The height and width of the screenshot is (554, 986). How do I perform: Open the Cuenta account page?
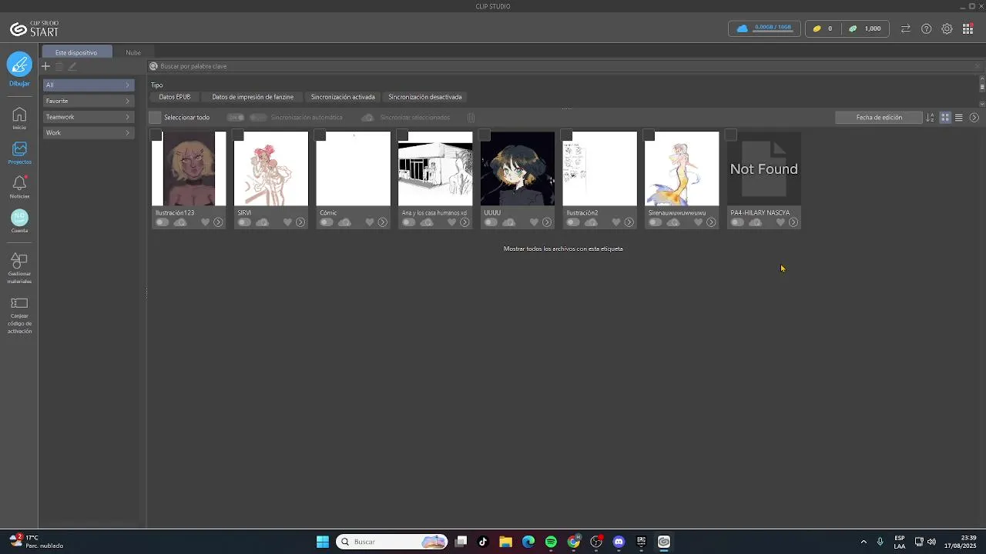(x=19, y=222)
